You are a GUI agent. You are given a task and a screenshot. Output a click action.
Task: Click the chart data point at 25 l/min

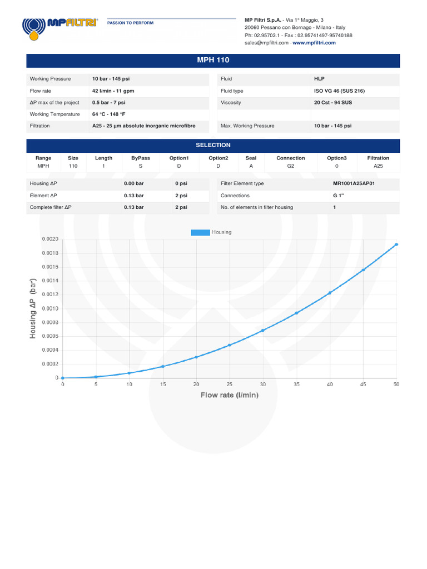(230, 346)
